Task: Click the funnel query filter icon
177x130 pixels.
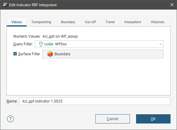Action: pyautogui.click(x=41, y=44)
